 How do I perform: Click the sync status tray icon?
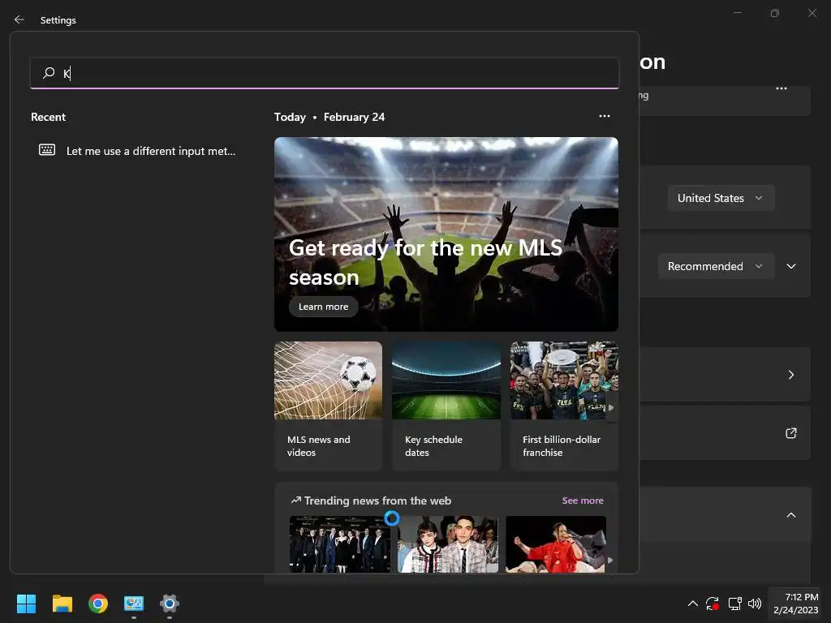coord(713,604)
